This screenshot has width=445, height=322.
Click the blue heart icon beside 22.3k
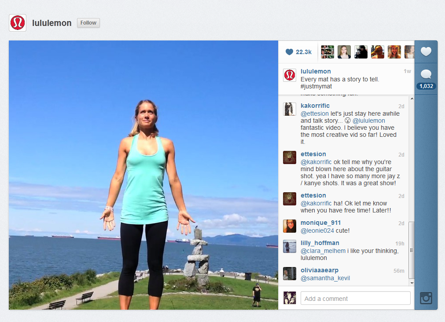(289, 52)
